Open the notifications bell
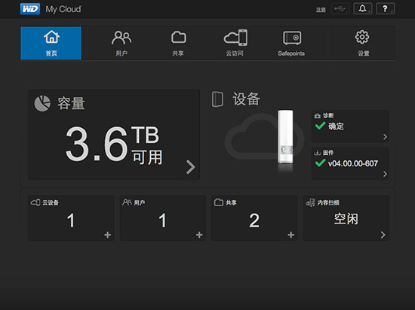Screen dimensions: 415x310 click(x=363, y=9)
